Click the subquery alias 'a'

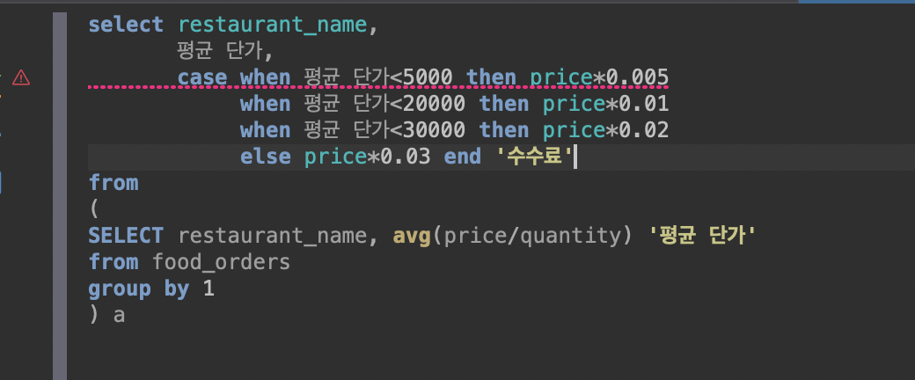(x=119, y=316)
